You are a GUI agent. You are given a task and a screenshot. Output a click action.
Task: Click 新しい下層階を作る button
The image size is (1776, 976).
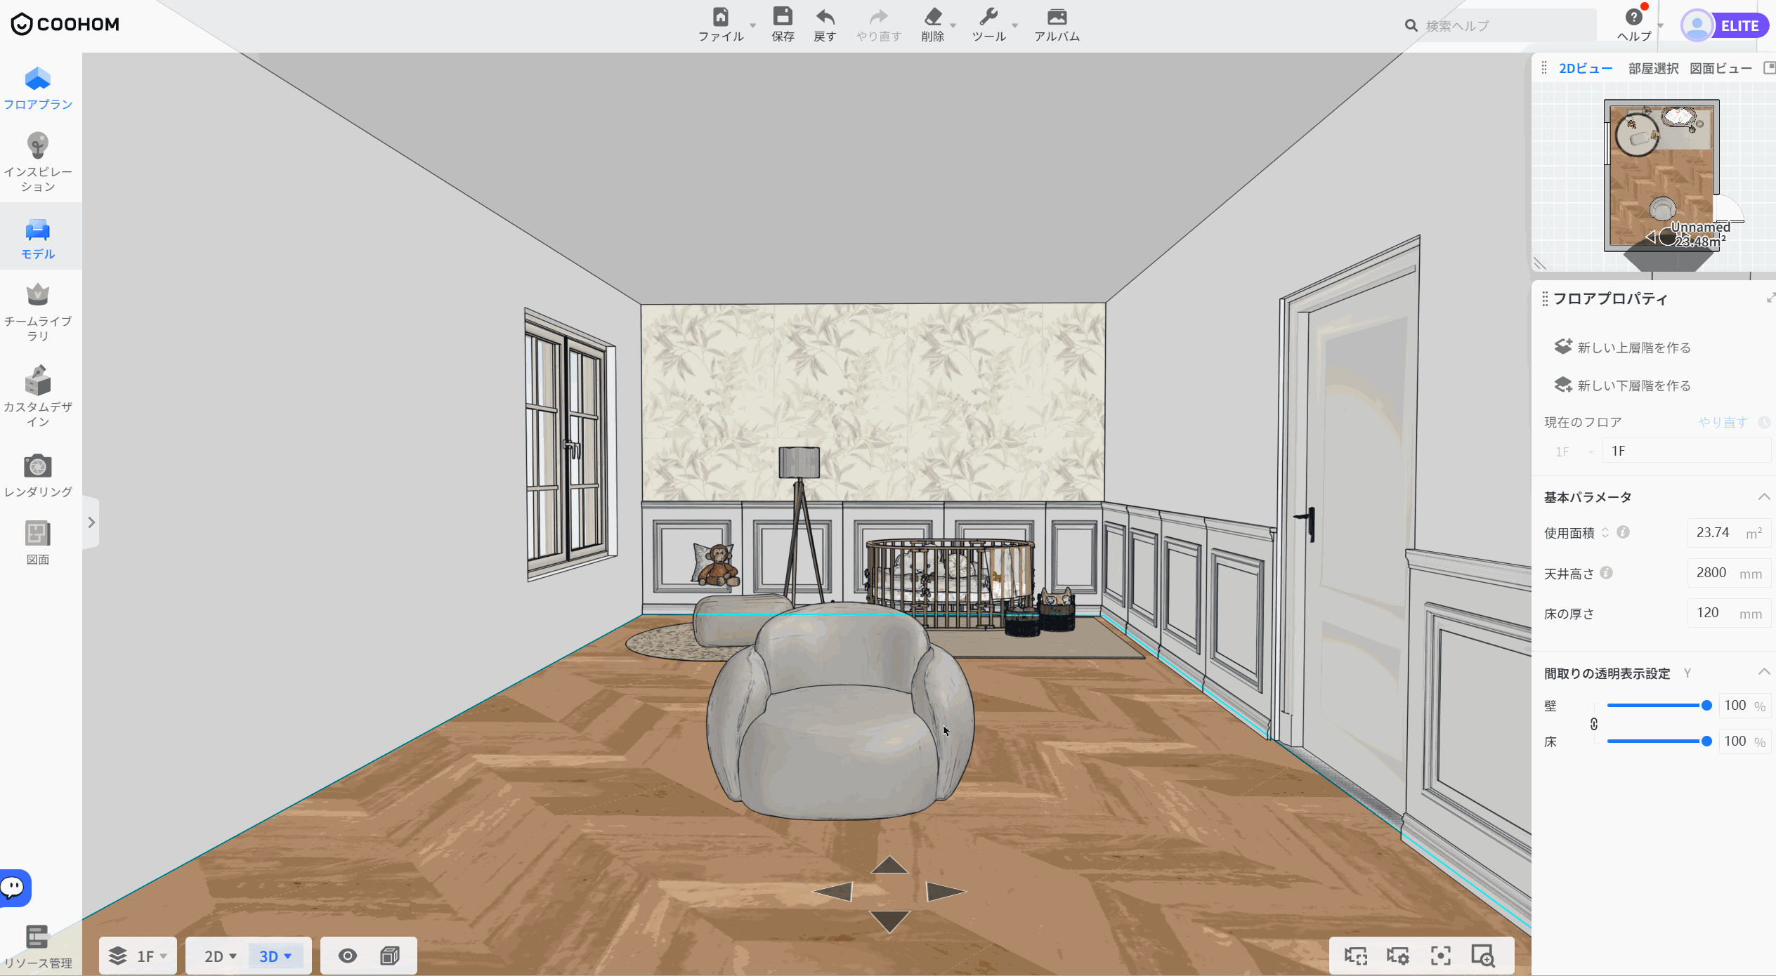pyautogui.click(x=1623, y=385)
